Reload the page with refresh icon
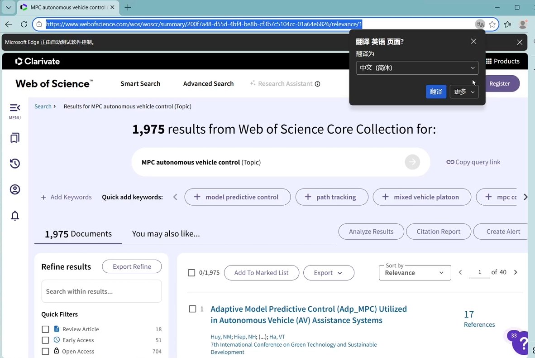The image size is (535, 358). pyautogui.click(x=24, y=24)
